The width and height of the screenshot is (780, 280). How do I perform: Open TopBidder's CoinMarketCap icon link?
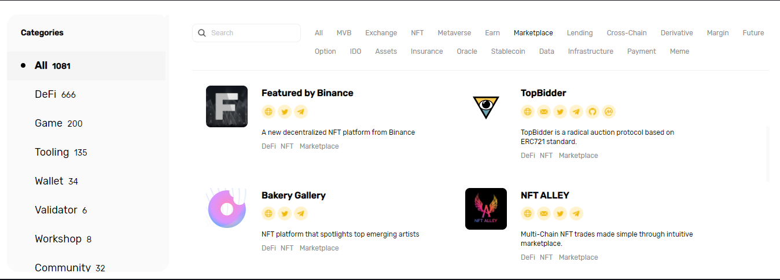coord(608,112)
